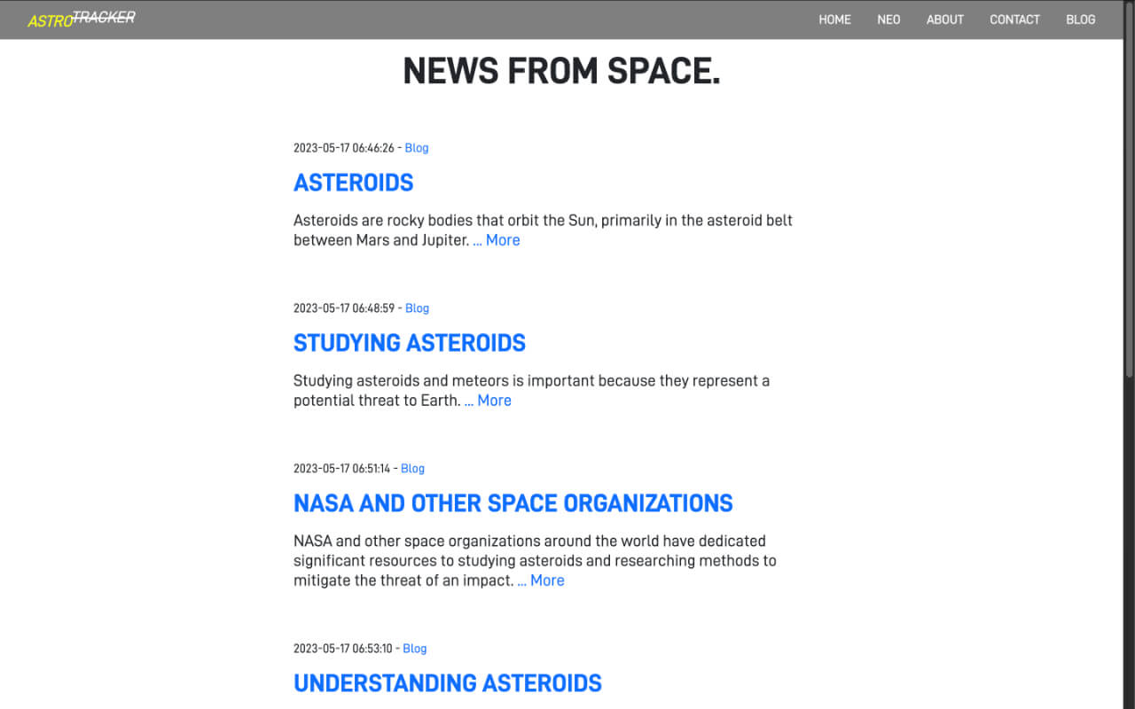Click the Blog tag next to the first post date
Image resolution: width=1135 pixels, height=709 pixels.
tap(417, 148)
